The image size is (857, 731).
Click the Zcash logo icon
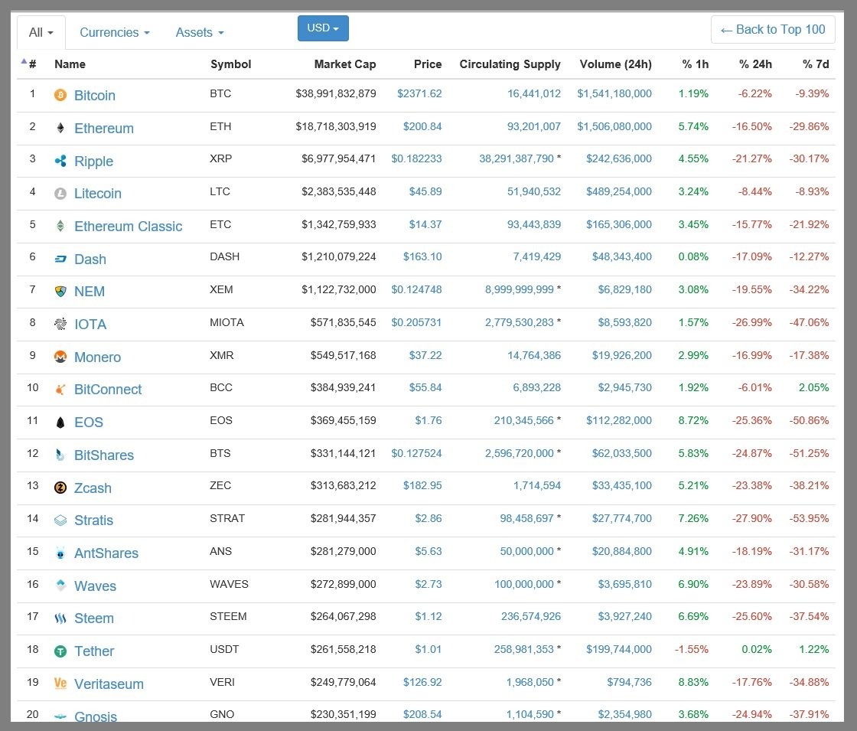coord(60,488)
